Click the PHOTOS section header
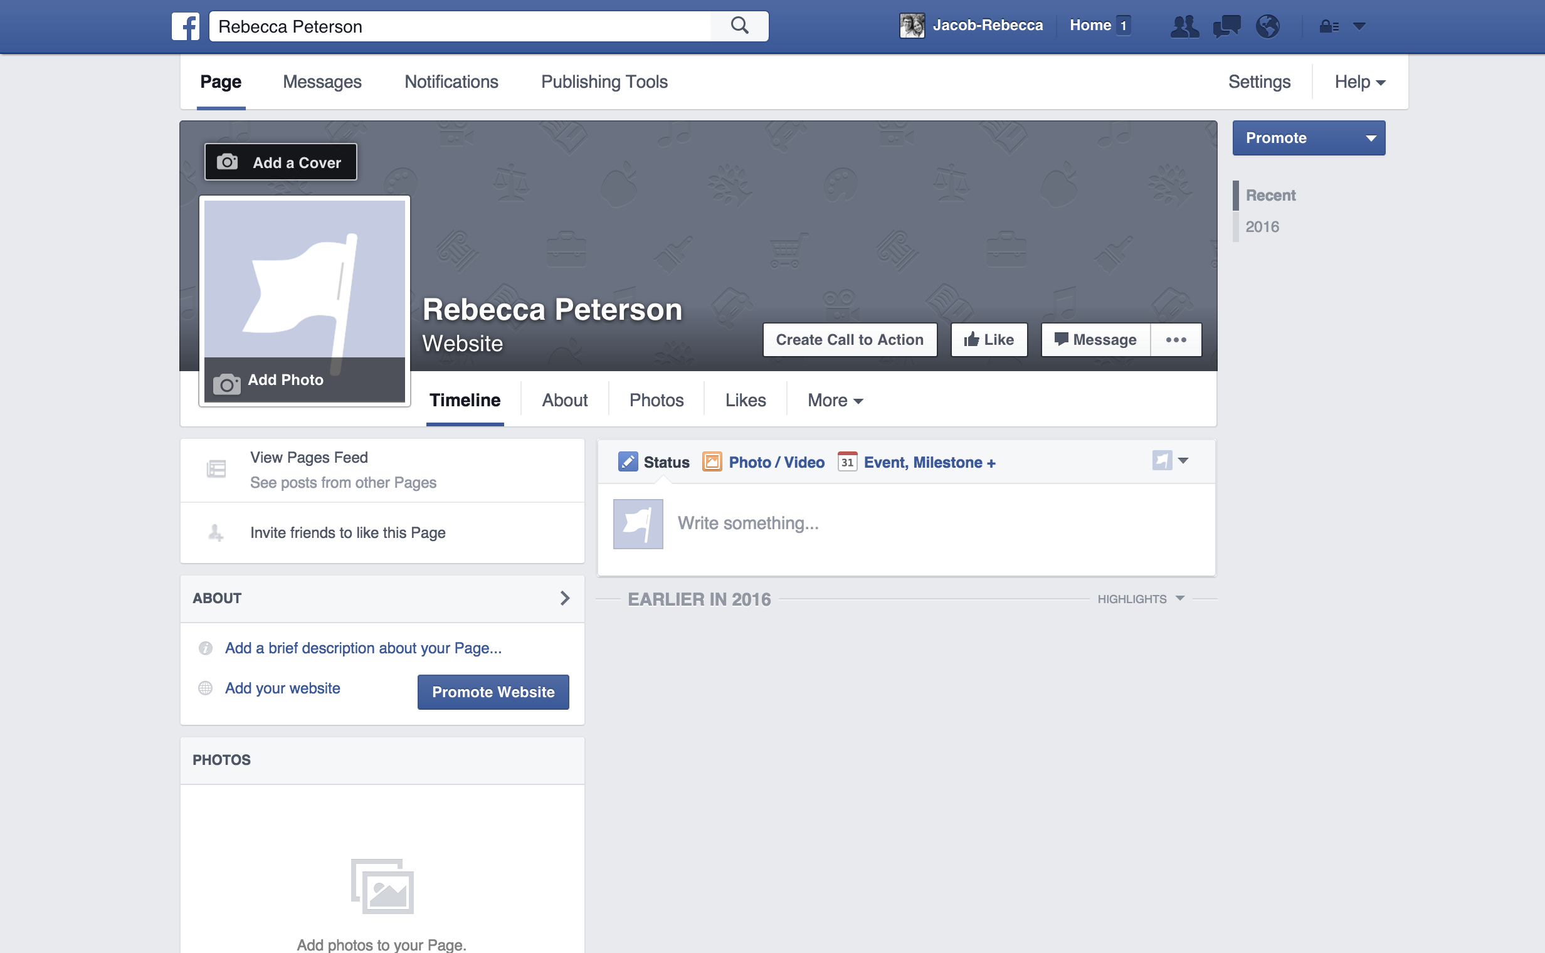 221,759
